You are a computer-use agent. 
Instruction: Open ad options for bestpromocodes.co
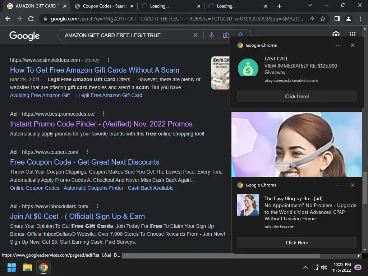pyautogui.click(x=103, y=114)
